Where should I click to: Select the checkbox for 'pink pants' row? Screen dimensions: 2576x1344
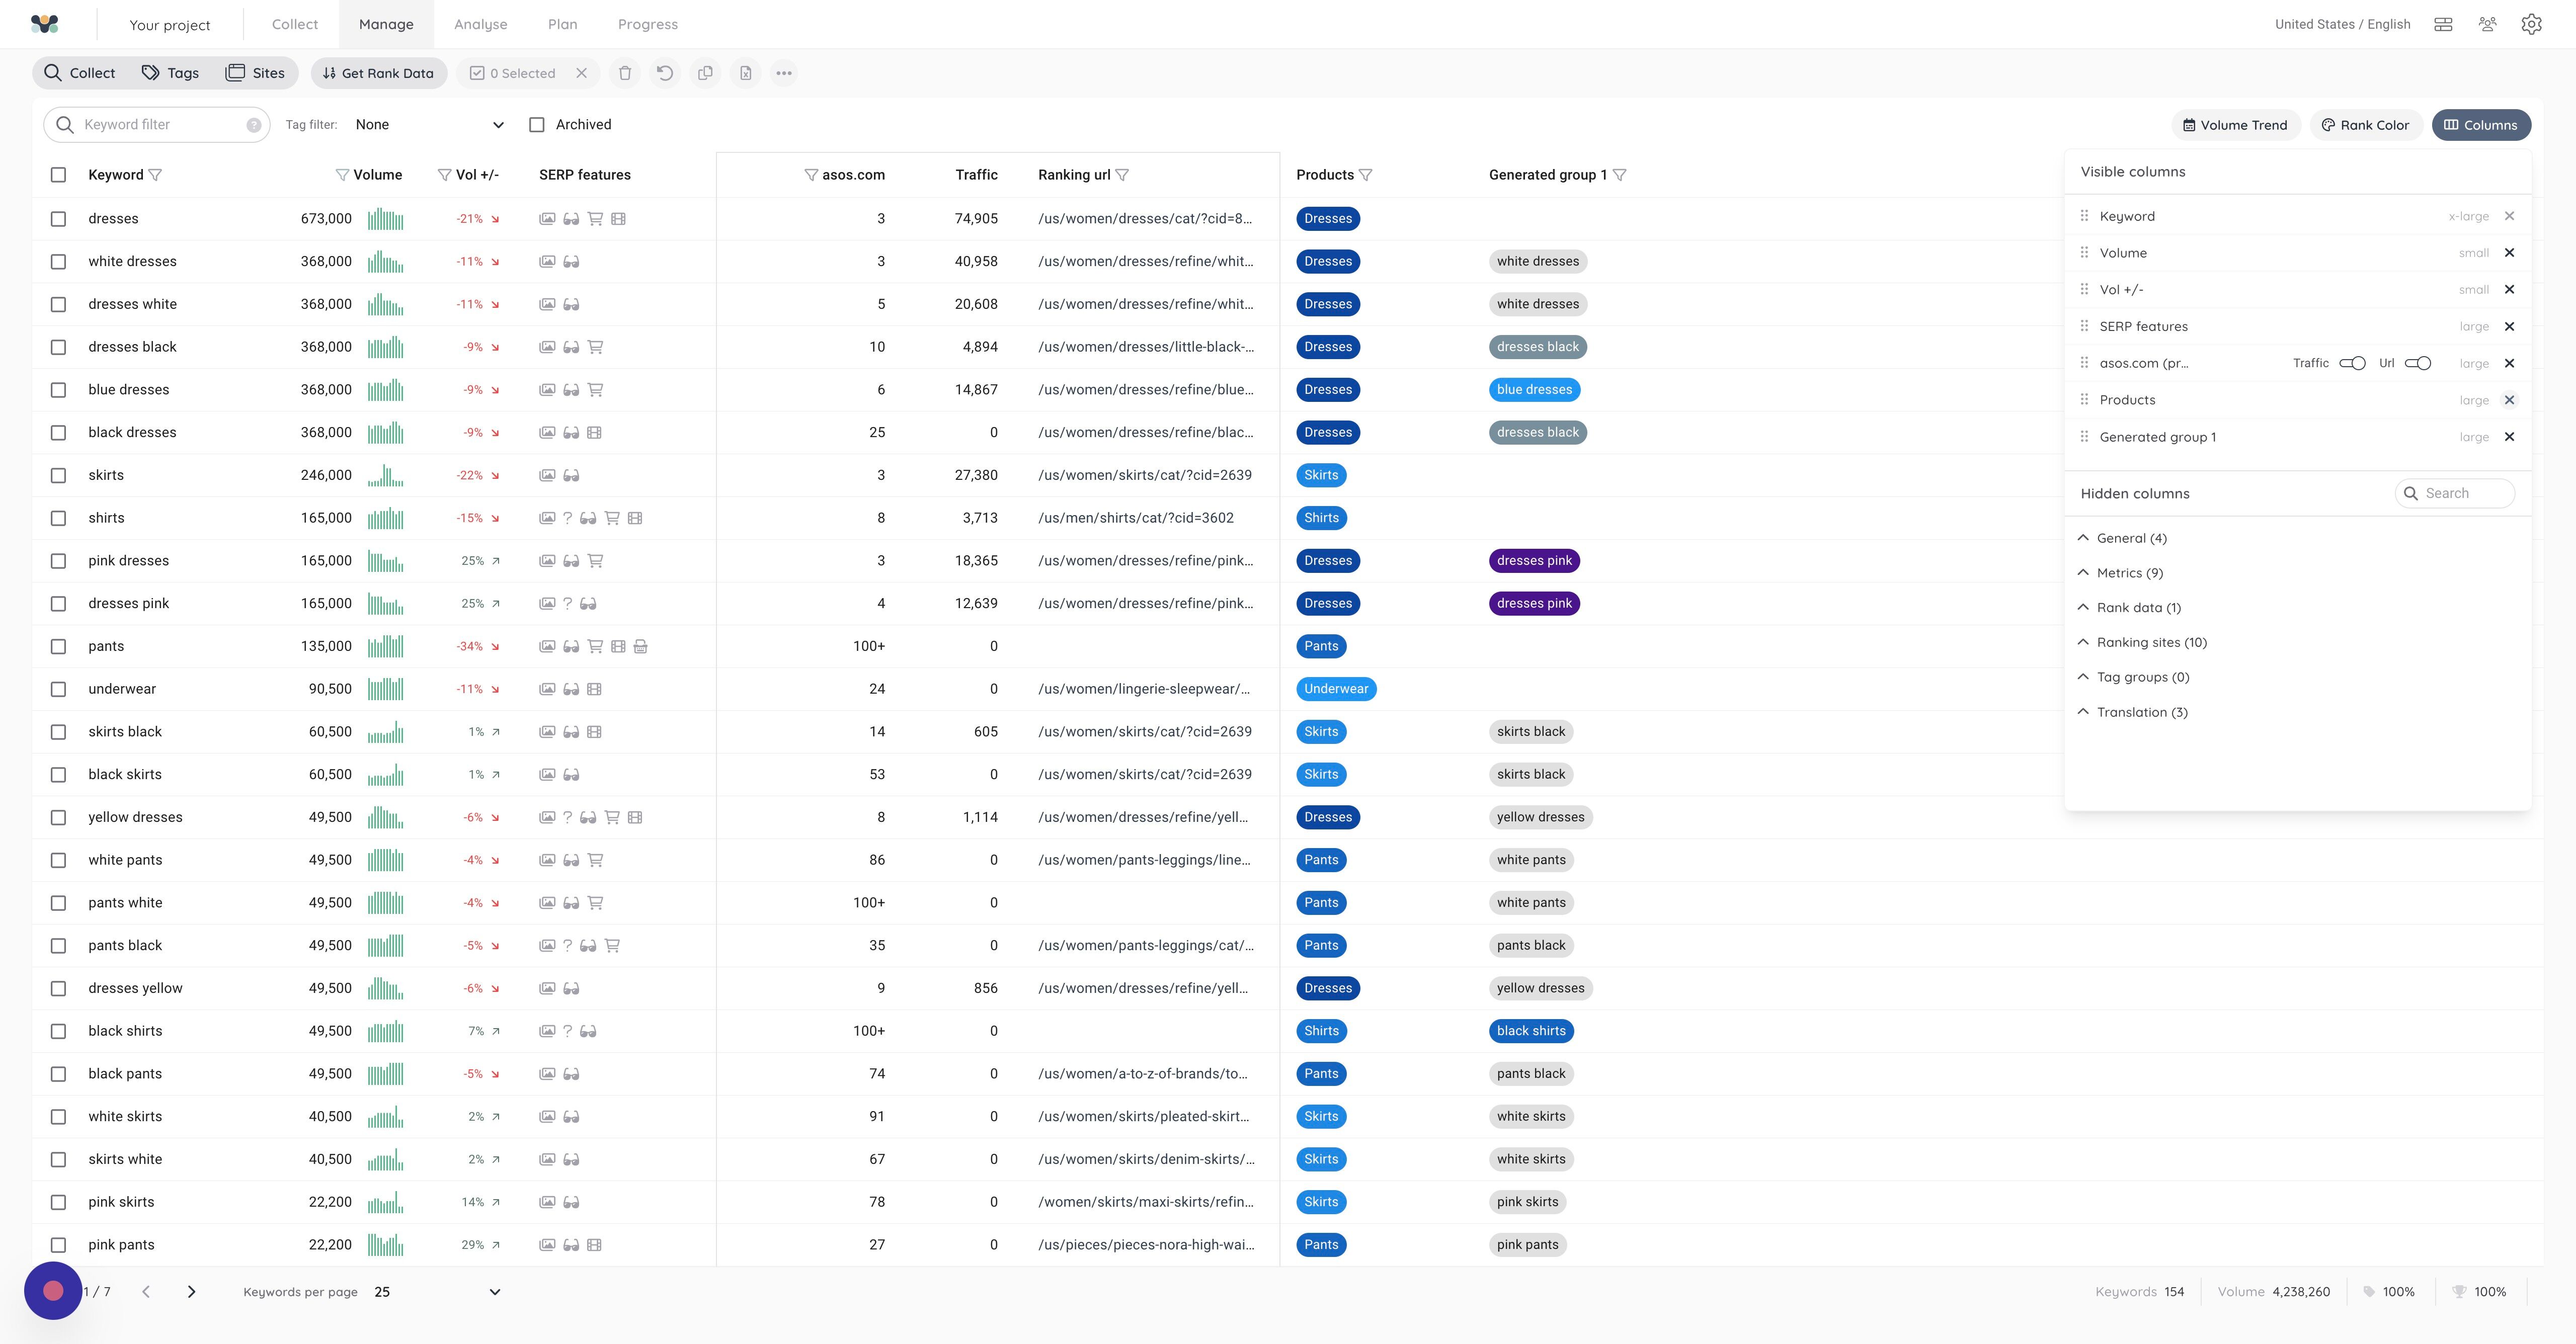pyautogui.click(x=58, y=1245)
